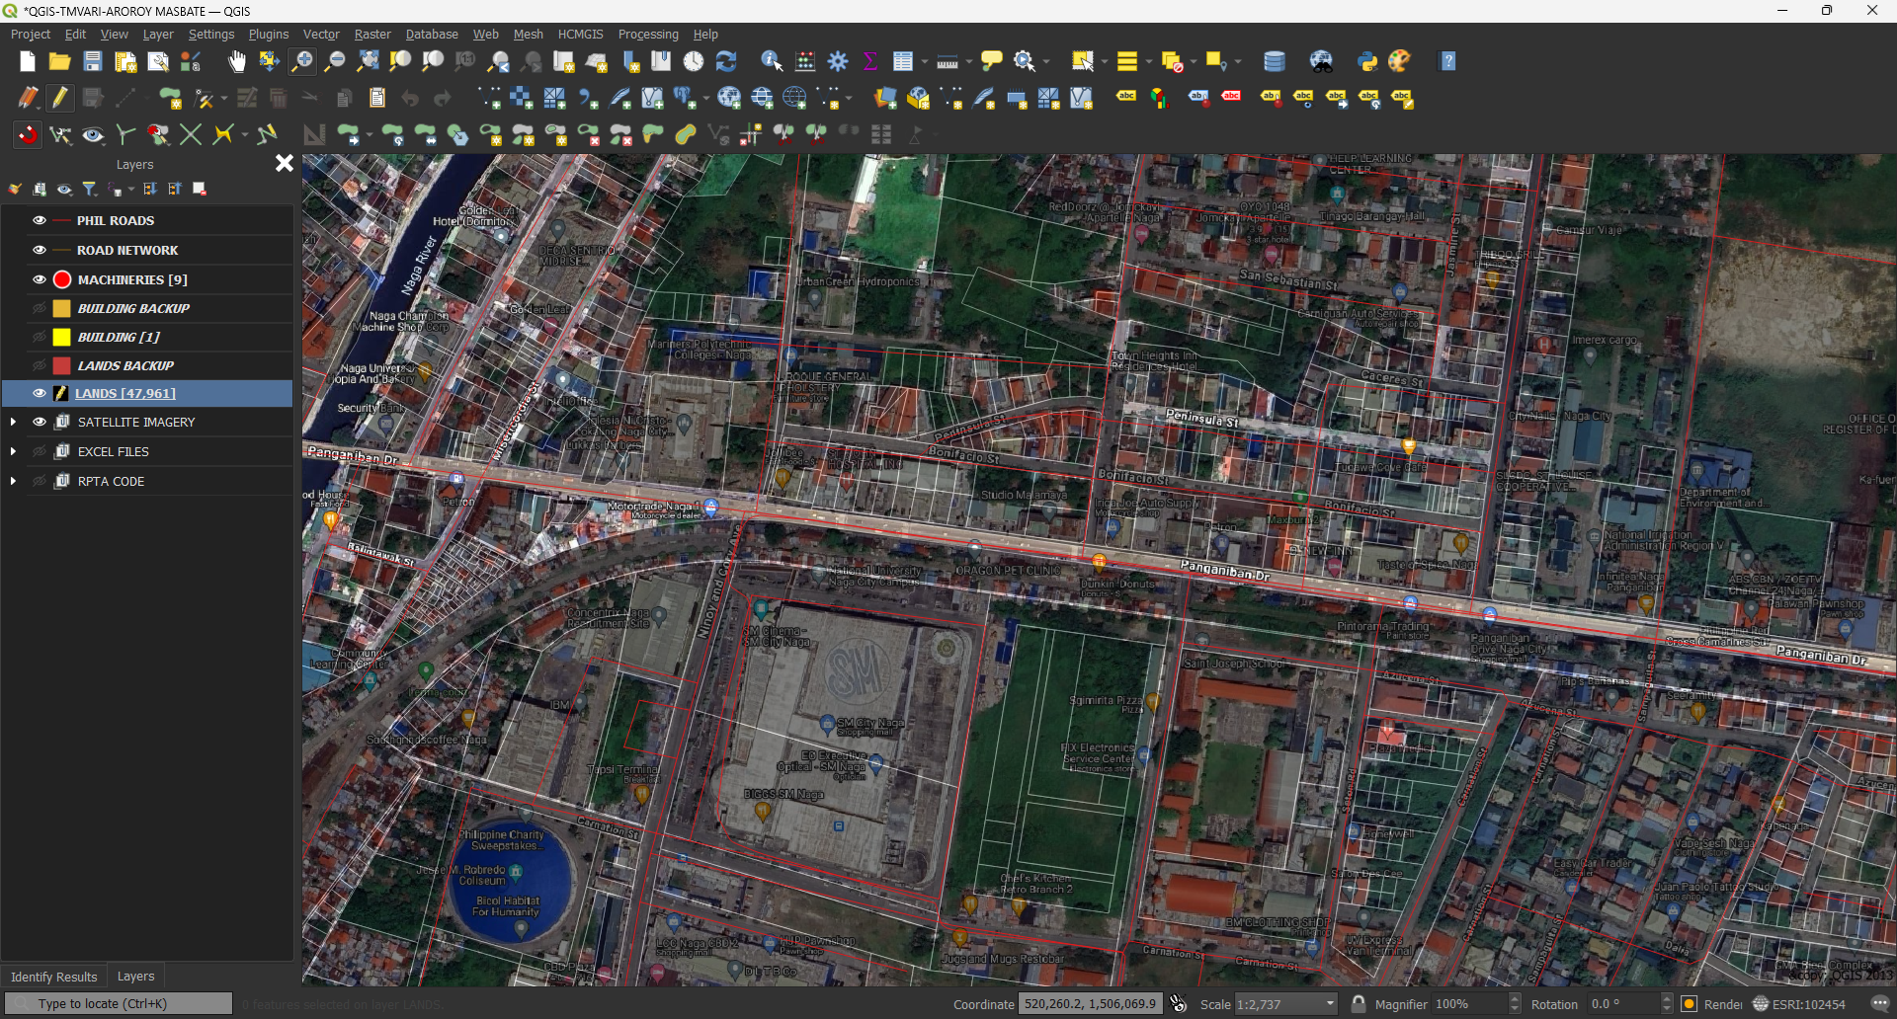Image resolution: width=1897 pixels, height=1019 pixels.
Task: Hide the ROAD NETWORK layer
Action: pyautogui.click(x=40, y=250)
